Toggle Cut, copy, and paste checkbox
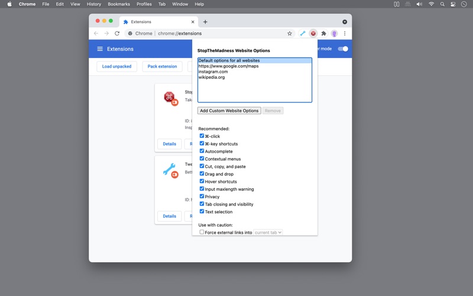 coord(202,166)
